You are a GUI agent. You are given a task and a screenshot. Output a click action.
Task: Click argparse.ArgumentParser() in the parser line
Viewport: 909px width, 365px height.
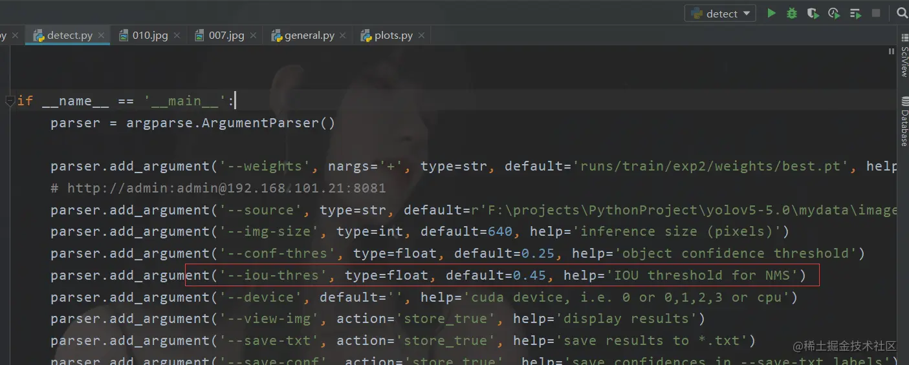231,123
